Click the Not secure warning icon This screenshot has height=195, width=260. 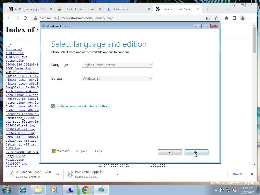pyautogui.click(x=35, y=18)
